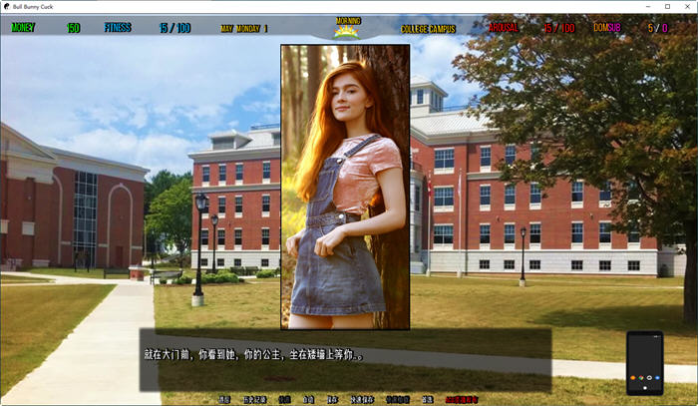The width and height of the screenshot is (698, 406).
Task: Toggle 自动 auto-advance in quick menu
Action: coord(309,399)
